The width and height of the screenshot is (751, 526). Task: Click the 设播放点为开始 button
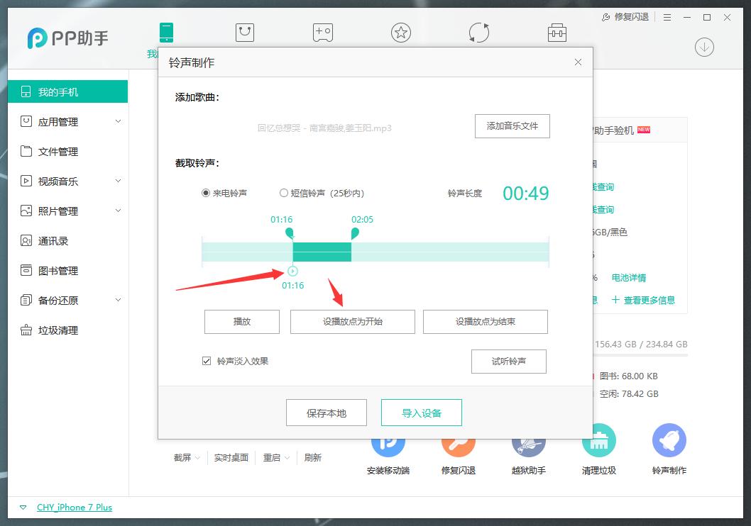pos(351,321)
